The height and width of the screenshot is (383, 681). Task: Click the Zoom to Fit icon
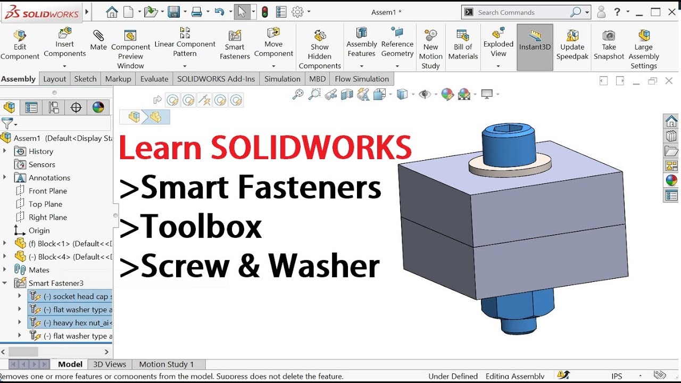click(x=298, y=95)
